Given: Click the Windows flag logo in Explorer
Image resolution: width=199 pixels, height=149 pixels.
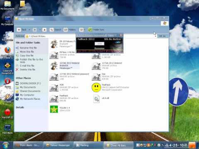Looking at the screenshot, I should (x=165, y=23).
